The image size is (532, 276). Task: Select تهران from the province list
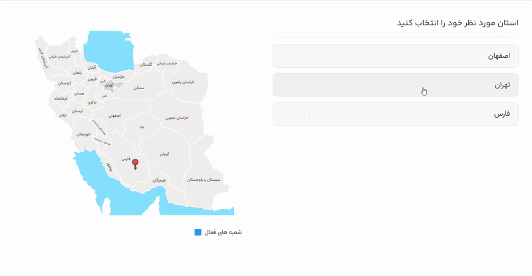(x=395, y=85)
